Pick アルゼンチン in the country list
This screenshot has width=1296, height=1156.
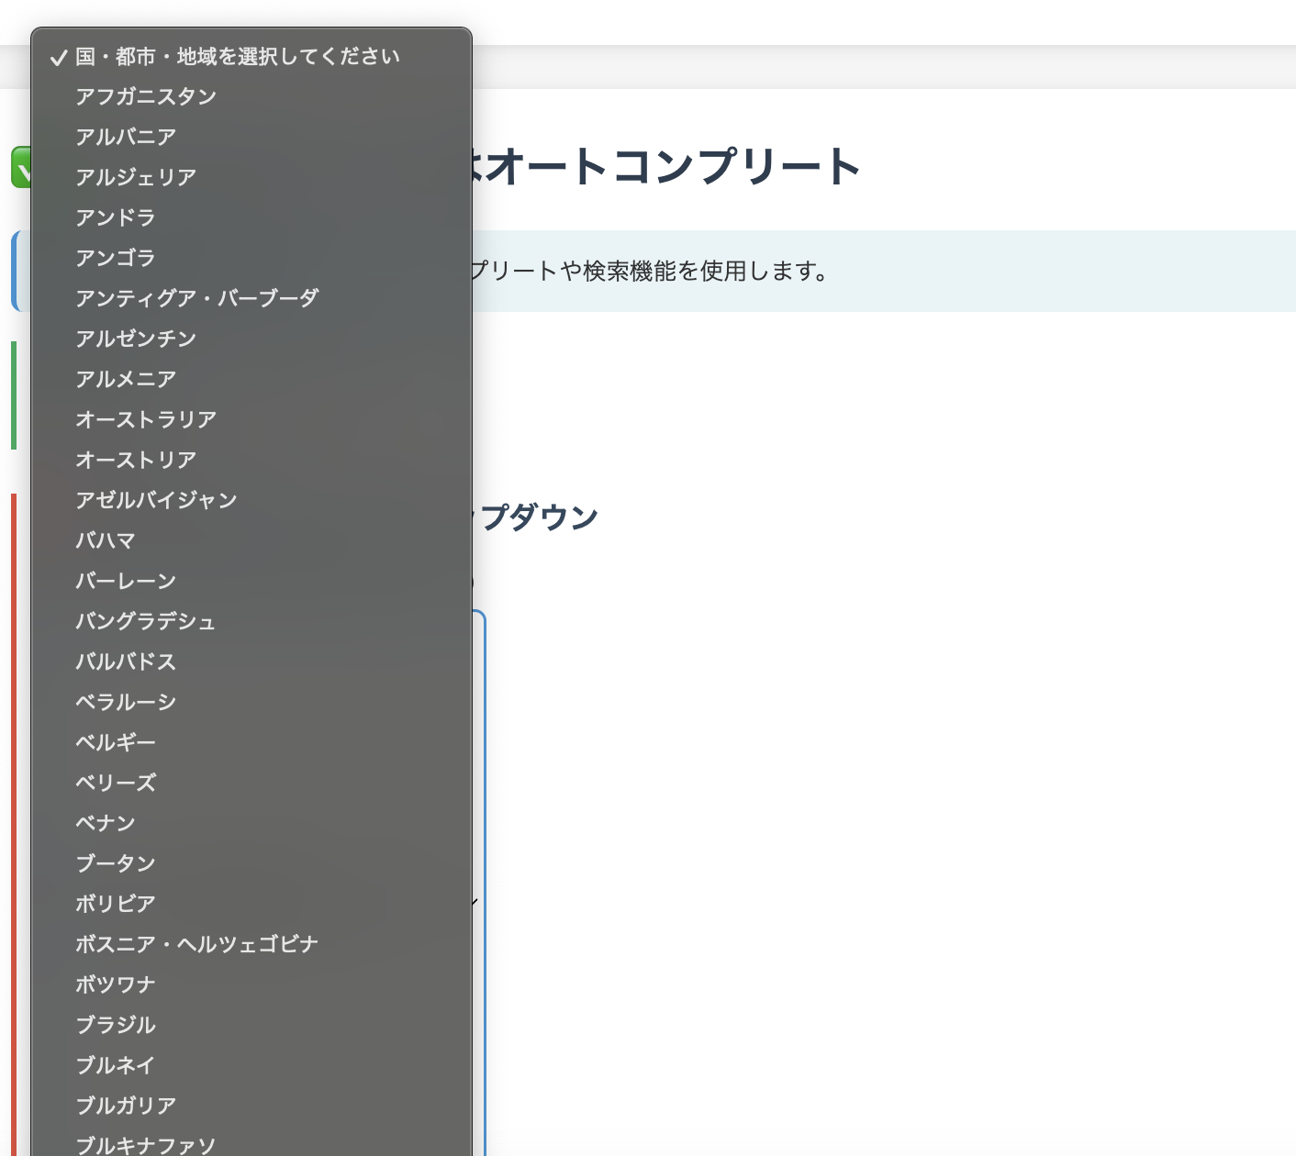(x=251, y=339)
